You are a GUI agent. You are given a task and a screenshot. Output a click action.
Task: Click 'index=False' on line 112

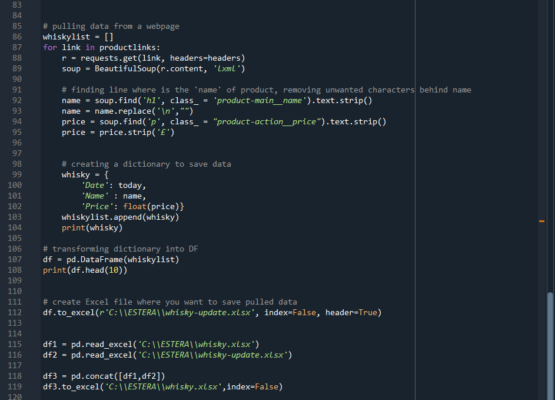tap(290, 312)
